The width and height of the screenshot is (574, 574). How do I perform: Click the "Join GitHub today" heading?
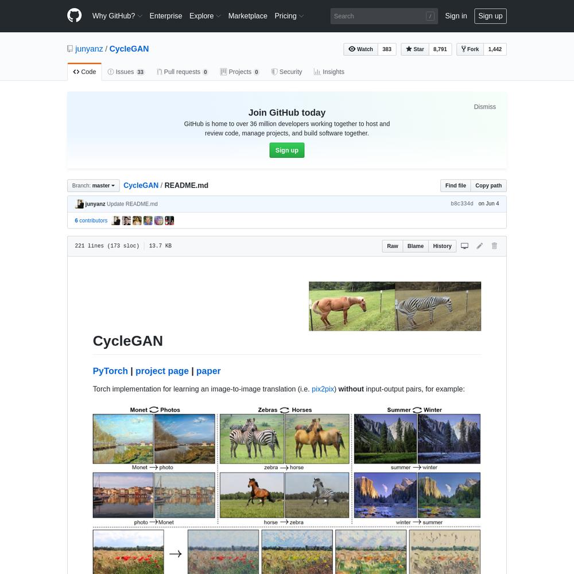tap(287, 113)
